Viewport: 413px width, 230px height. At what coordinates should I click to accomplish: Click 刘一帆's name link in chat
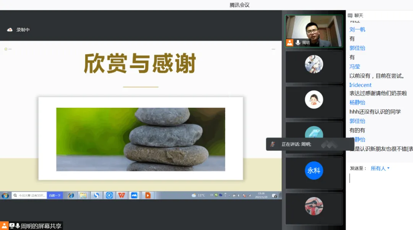click(x=357, y=29)
